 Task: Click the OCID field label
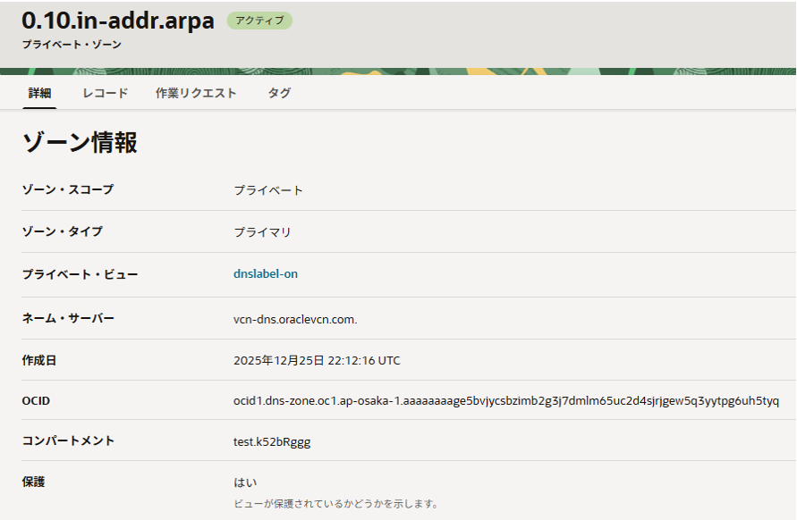(x=36, y=401)
